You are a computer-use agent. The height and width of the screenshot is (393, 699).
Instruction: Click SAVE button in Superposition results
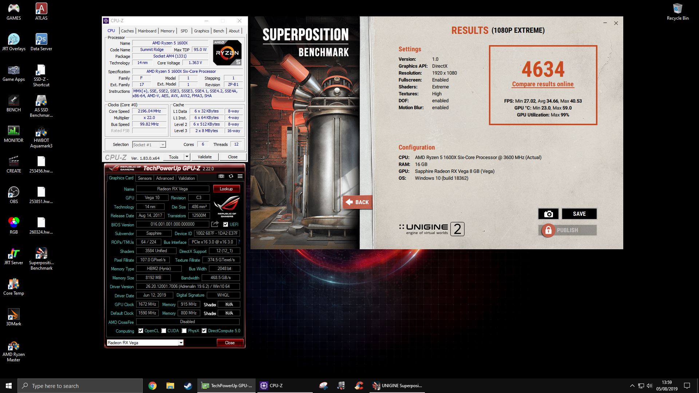pos(579,214)
